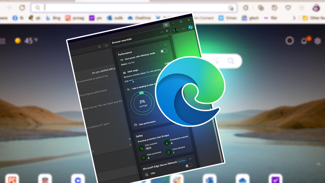325x183 pixels.
Task: Open app launcher grid on new tab page
Action: click(x=2, y=41)
